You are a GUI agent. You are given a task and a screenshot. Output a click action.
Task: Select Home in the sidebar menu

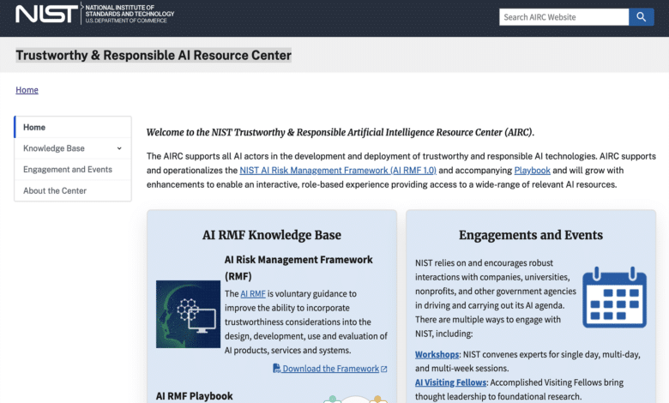click(73, 127)
